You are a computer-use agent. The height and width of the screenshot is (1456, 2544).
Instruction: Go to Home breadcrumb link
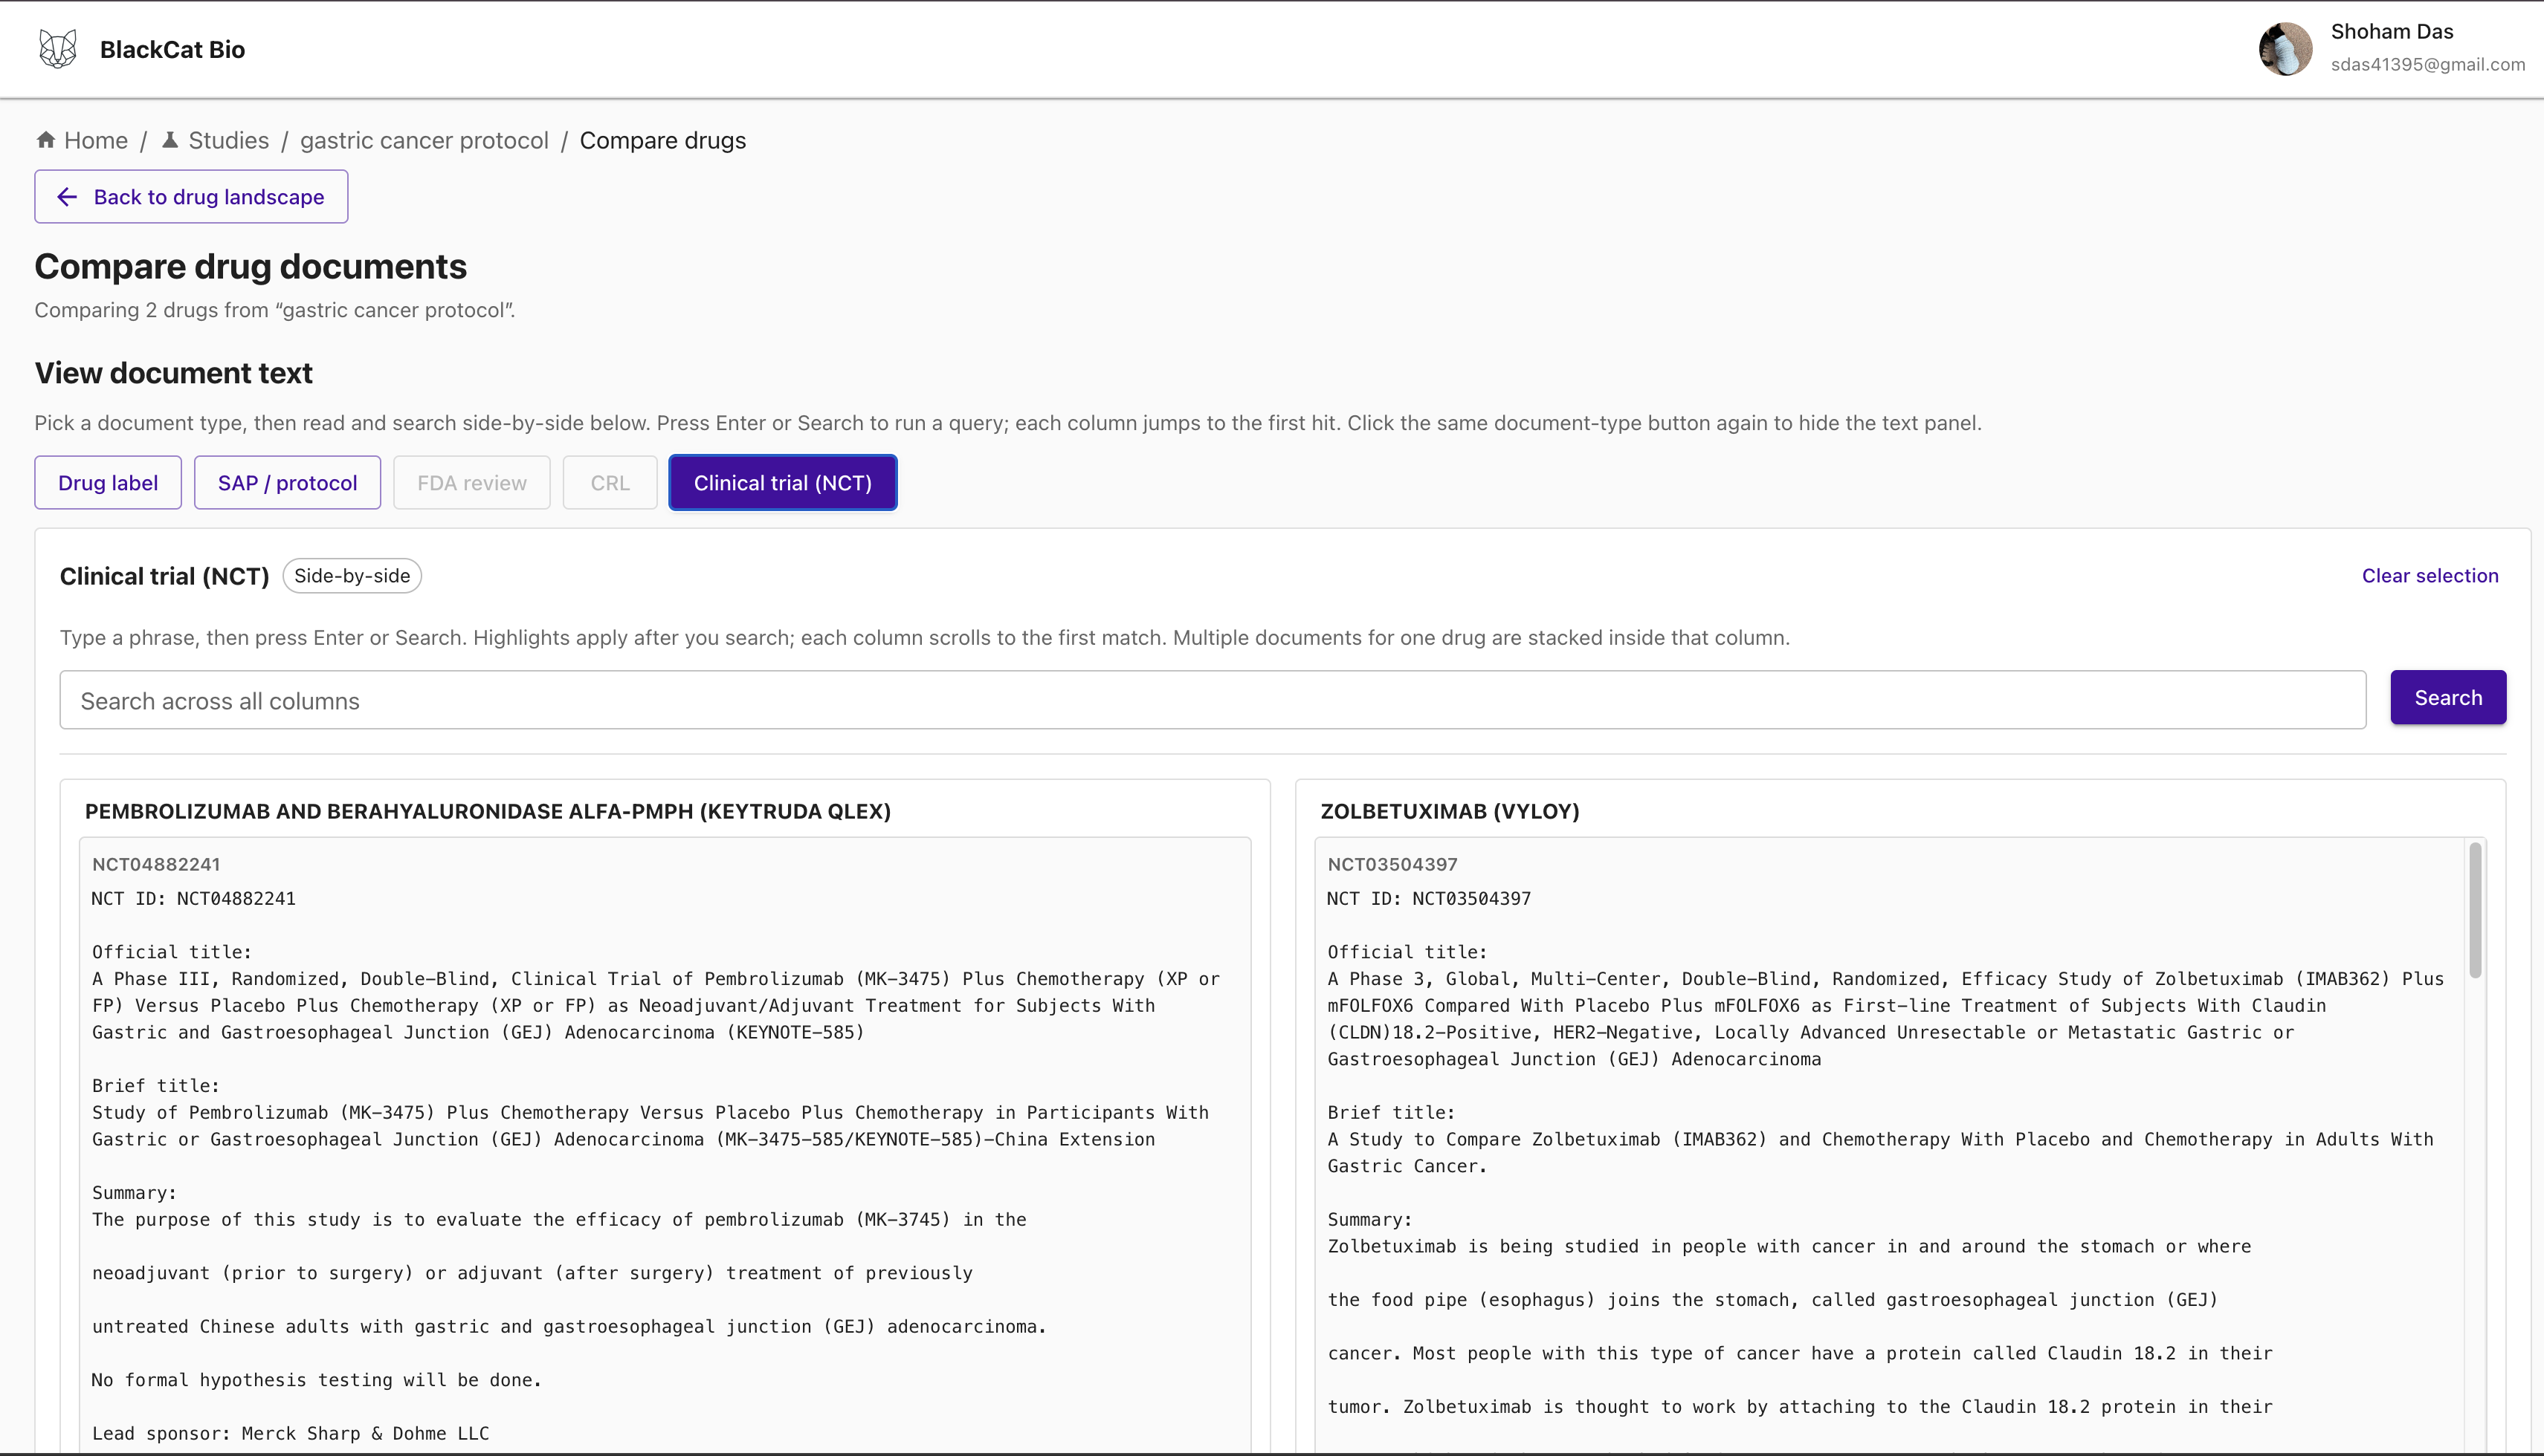click(96, 140)
